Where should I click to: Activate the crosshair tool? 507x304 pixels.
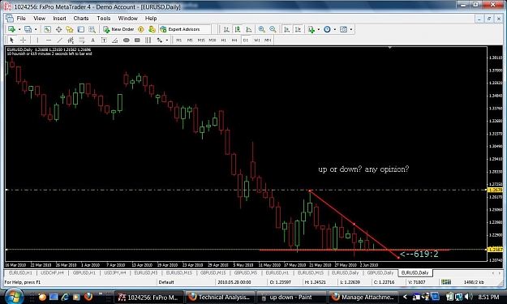click(x=23, y=40)
